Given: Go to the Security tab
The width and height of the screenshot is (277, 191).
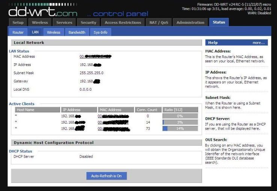Looking at the screenshot, I should coord(88,22).
